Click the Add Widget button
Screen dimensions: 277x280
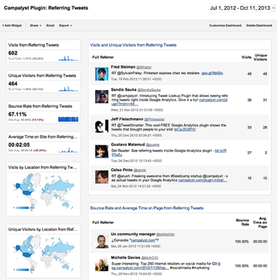pos(12,25)
